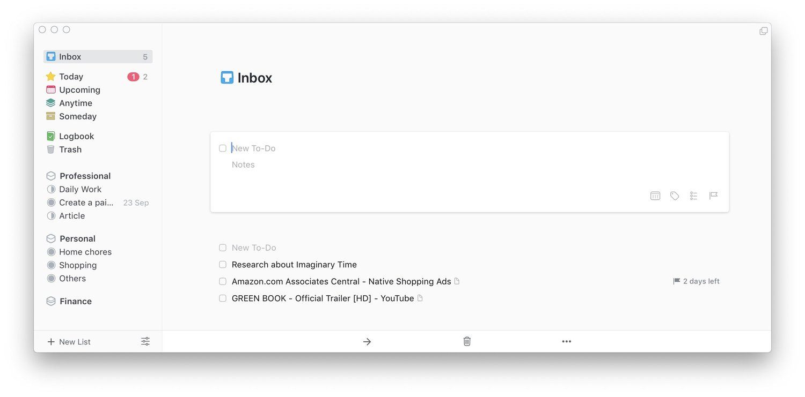This screenshot has height=397, width=805.
Task: Click the tag icon in new to-do
Action: click(675, 196)
